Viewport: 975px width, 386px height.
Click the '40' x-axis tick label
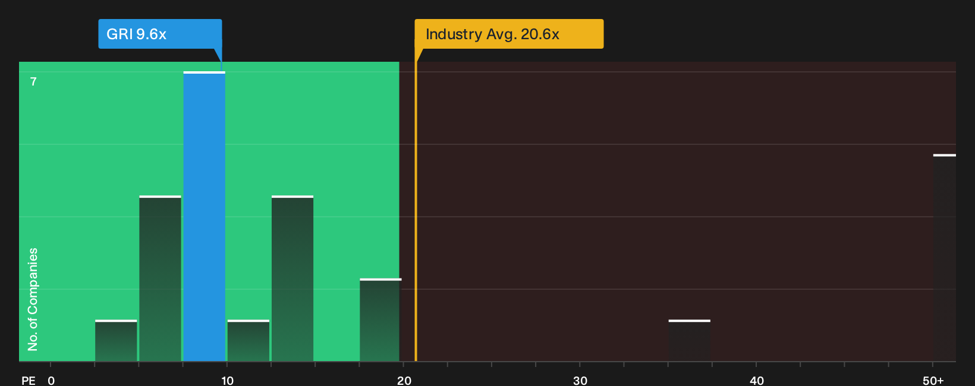click(757, 381)
